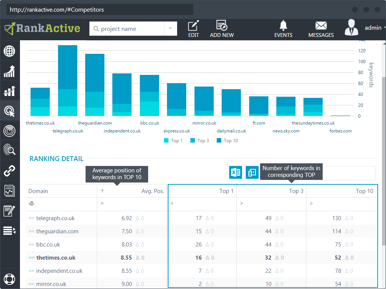Click the dailymail.co.uk label under the chart
This screenshot has height=289, width=386.
pos(231,131)
